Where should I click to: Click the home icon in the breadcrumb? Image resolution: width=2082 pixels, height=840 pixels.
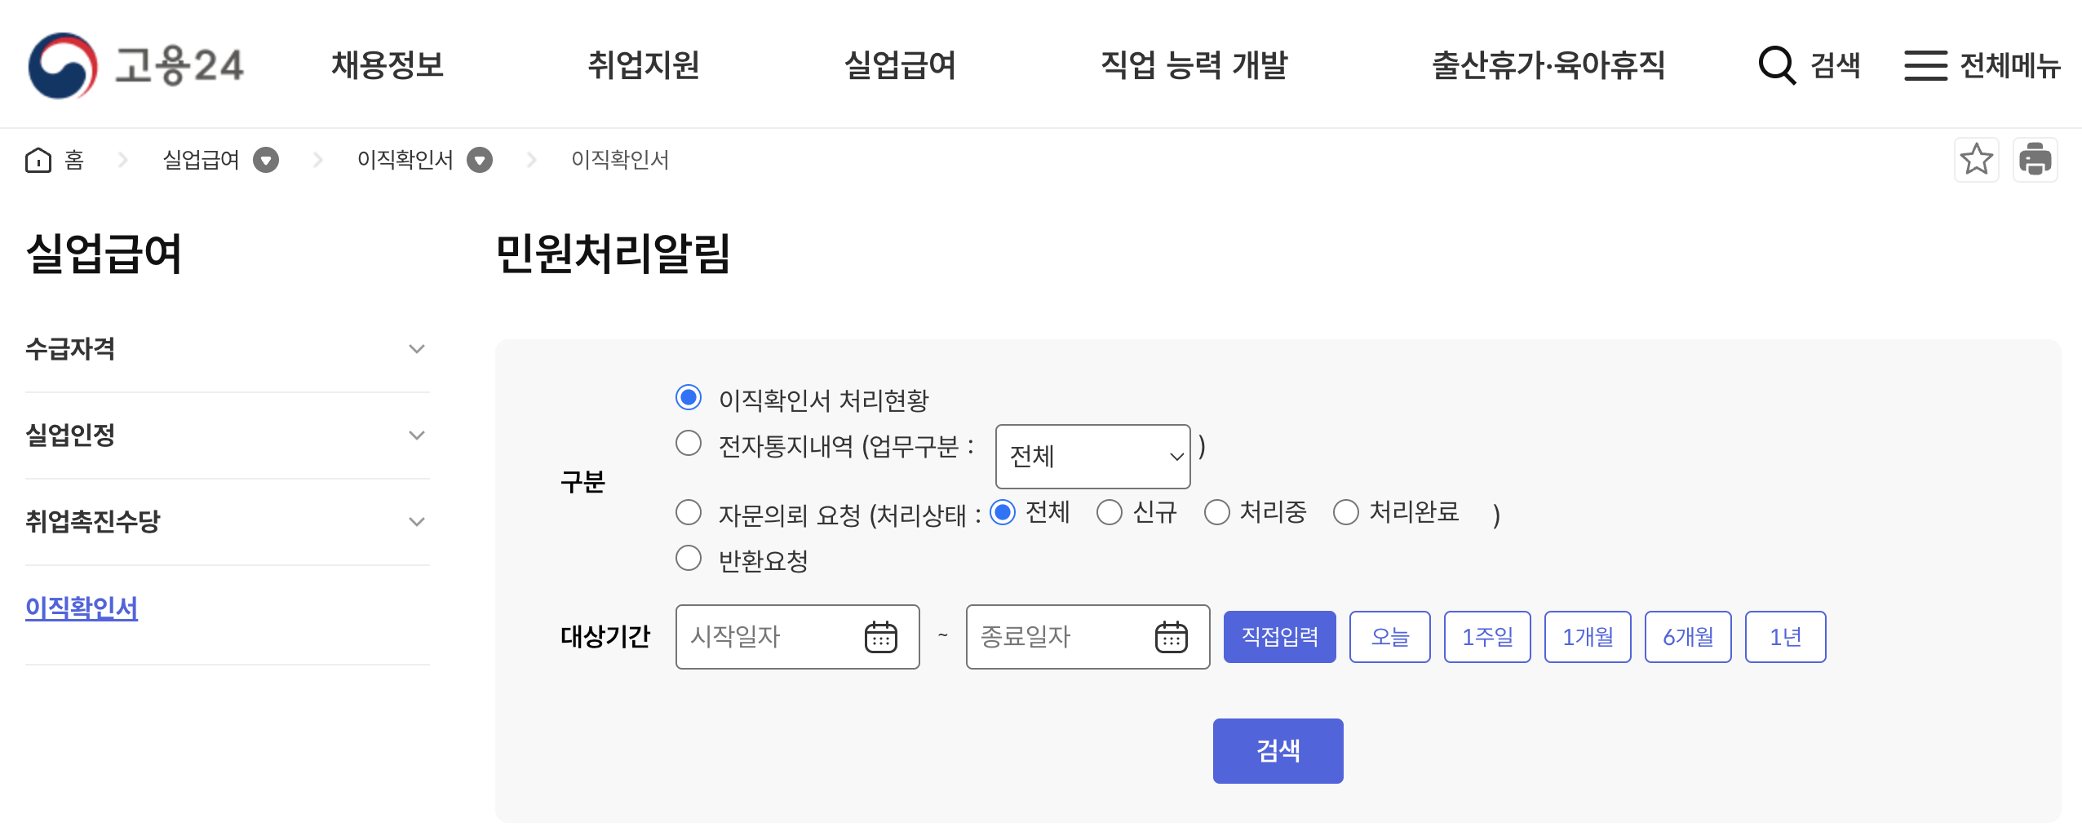(x=40, y=159)
